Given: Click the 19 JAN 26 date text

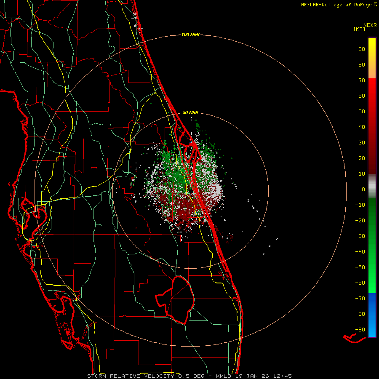Looking at the screenshot, I should 252,376.
